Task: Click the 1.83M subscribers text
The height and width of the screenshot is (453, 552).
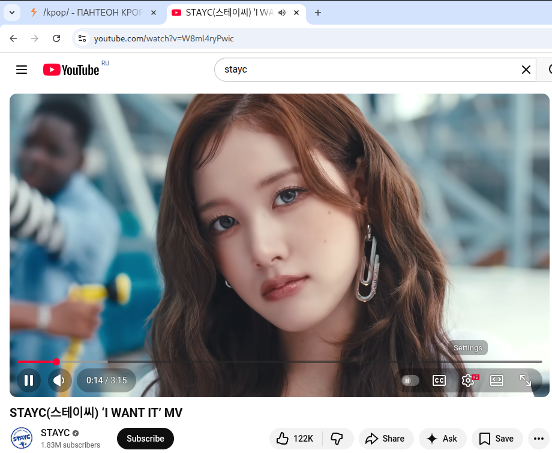Action: click(x=70, y=445)
